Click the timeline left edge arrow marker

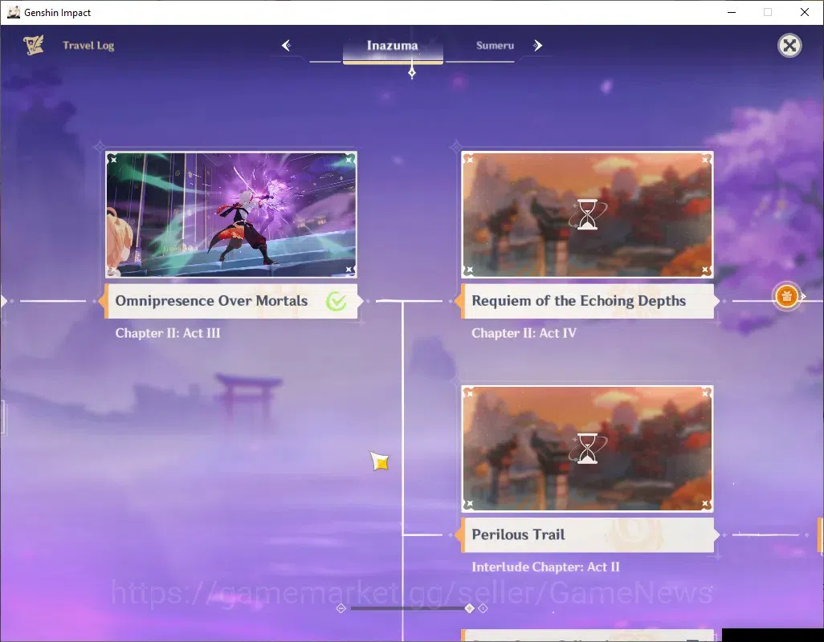tap(4, 301)
